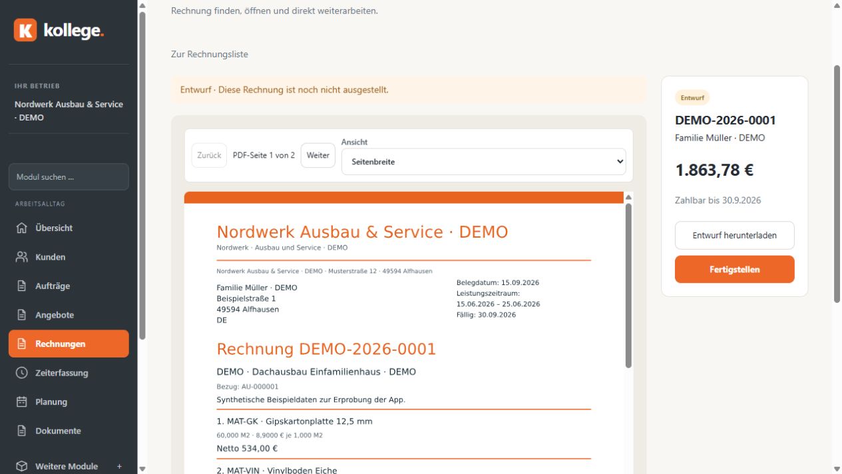Click position 1. MAT-GK Gipskartonplatte
The image size is (842, 474).
coord(294,421)
